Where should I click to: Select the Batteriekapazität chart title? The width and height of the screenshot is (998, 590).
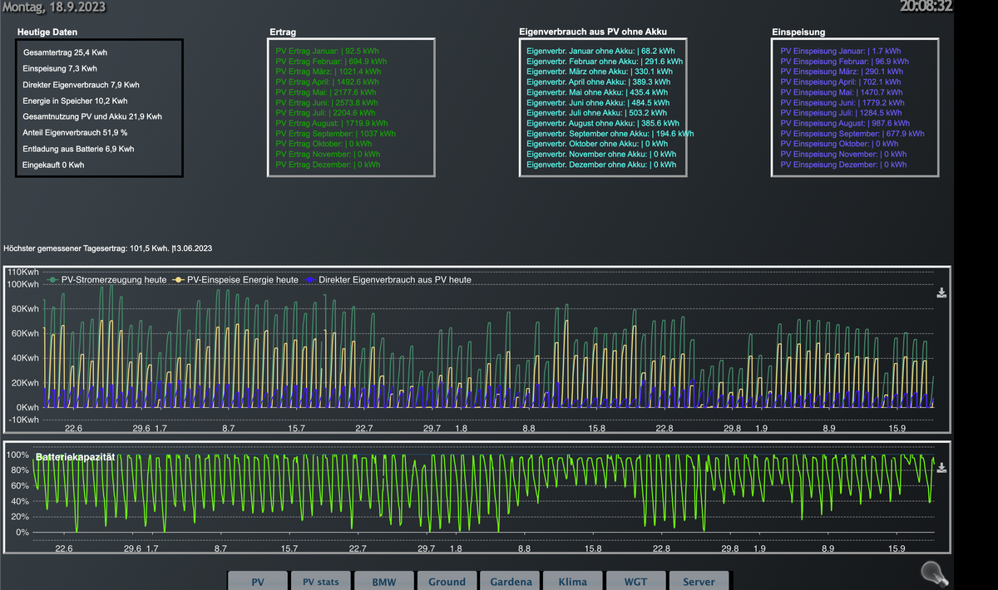click(x=75, y=457)
